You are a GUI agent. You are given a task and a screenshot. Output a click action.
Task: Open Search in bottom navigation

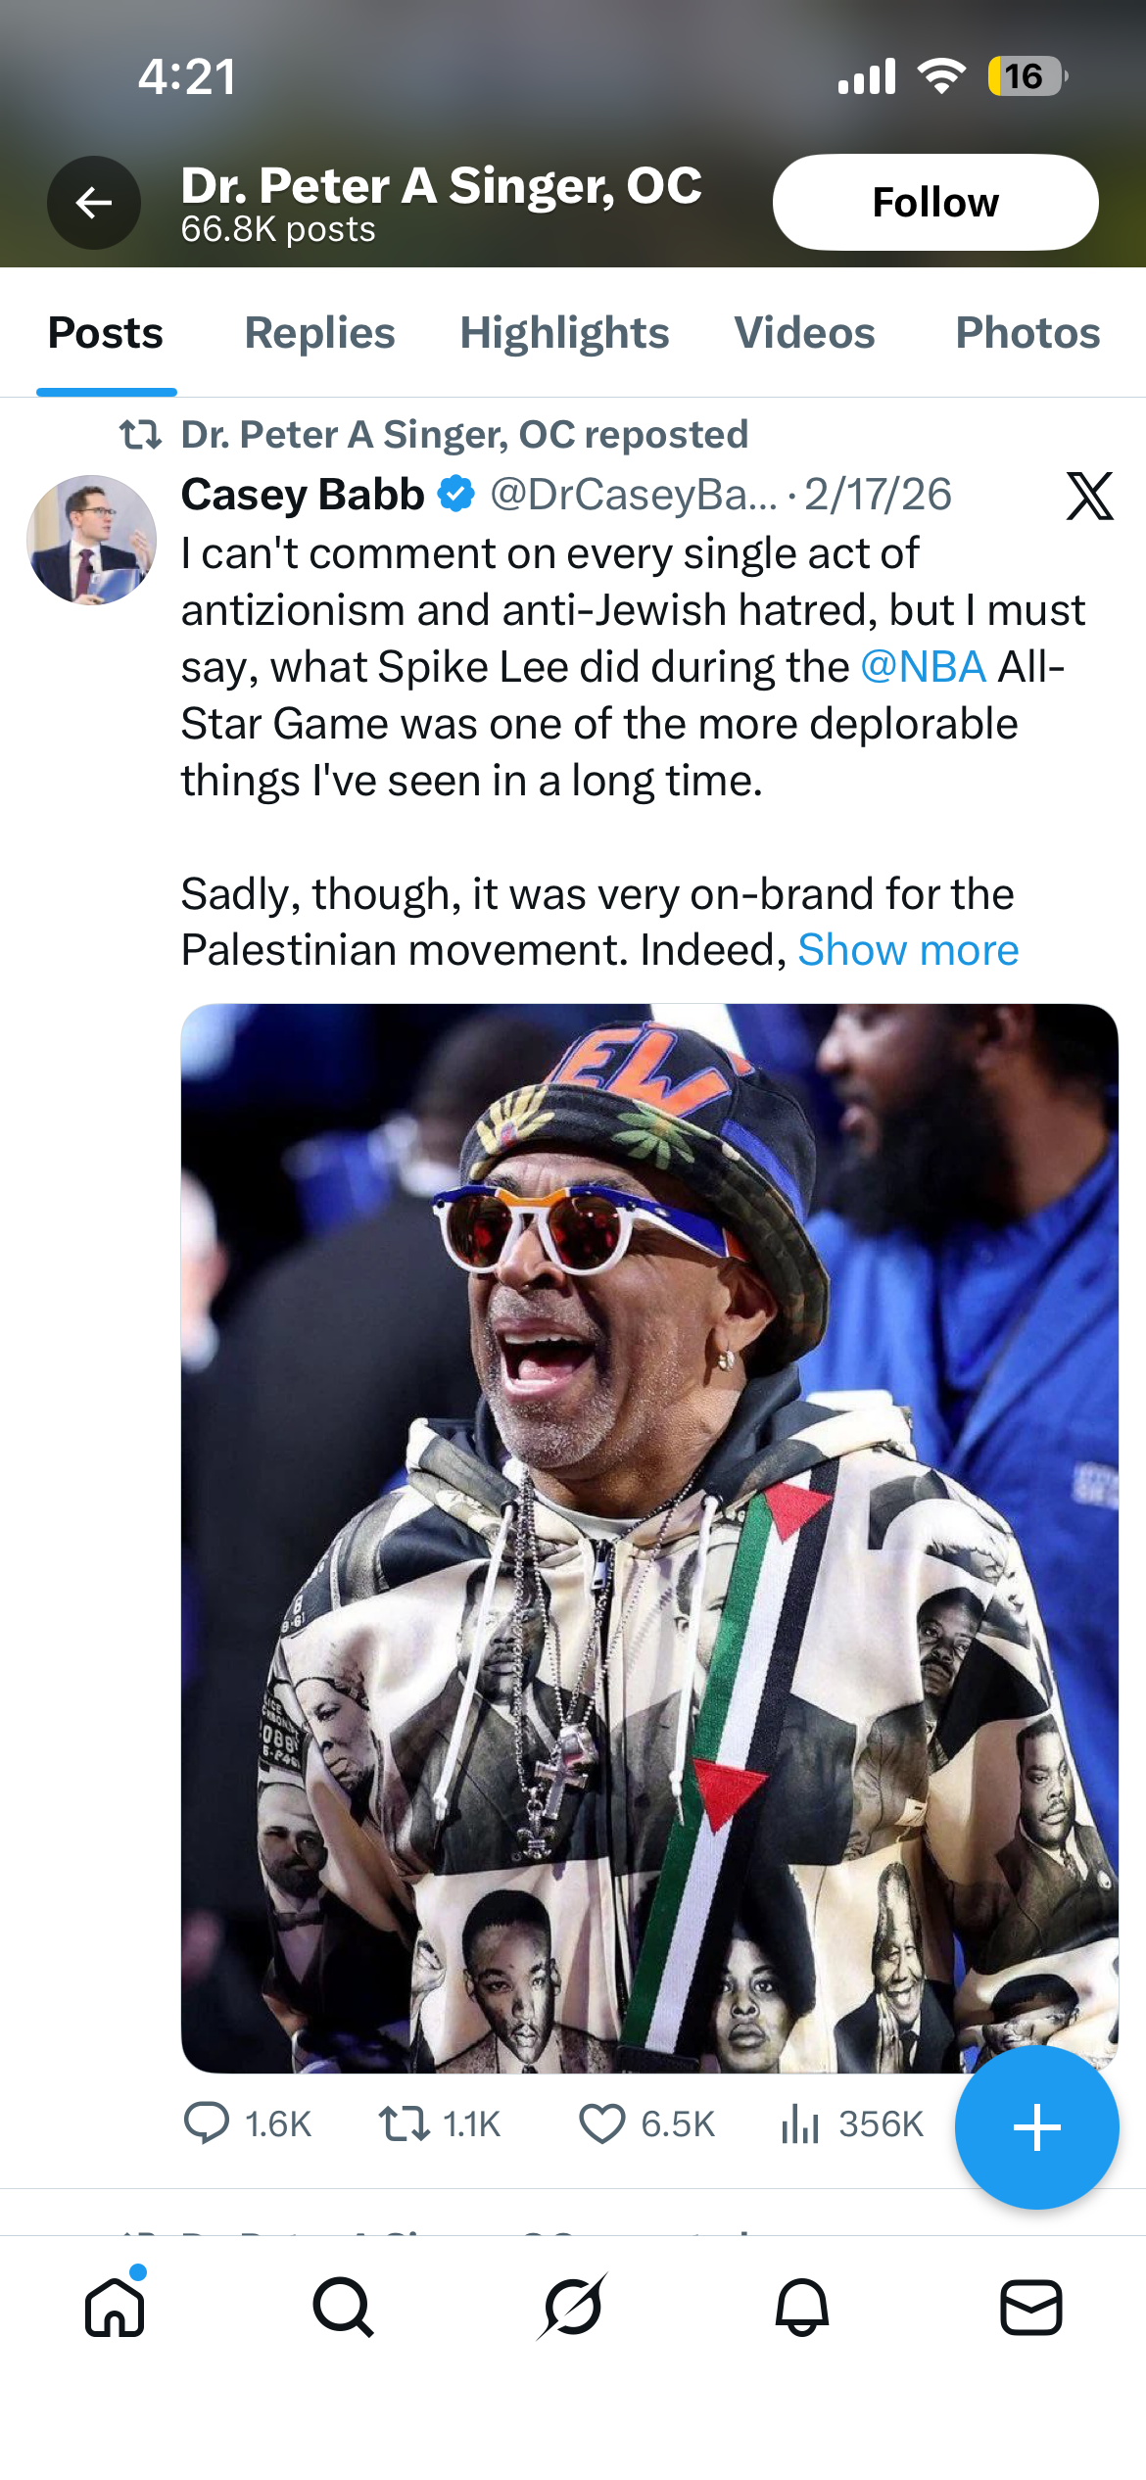[x=344, y=2307]
